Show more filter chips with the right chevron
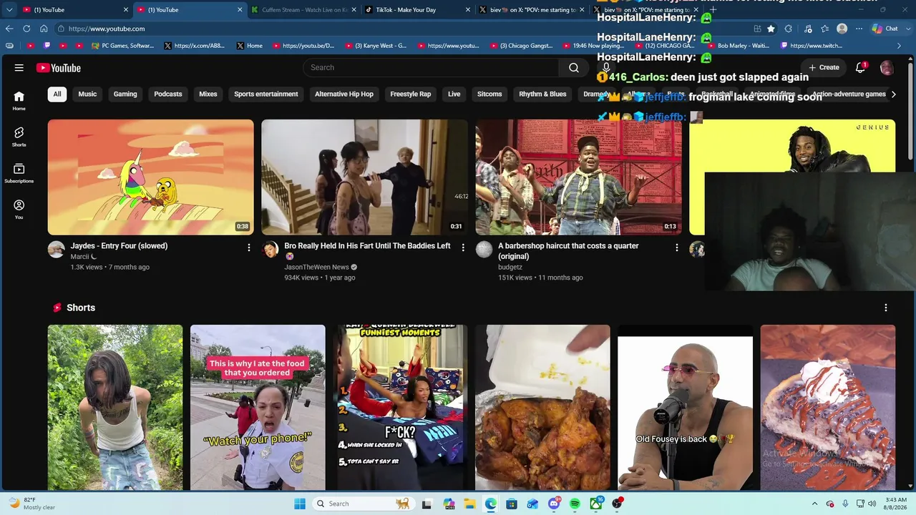 pos(893,94)
